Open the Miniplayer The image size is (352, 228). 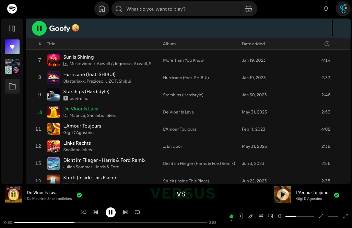[x=320, y=216]
